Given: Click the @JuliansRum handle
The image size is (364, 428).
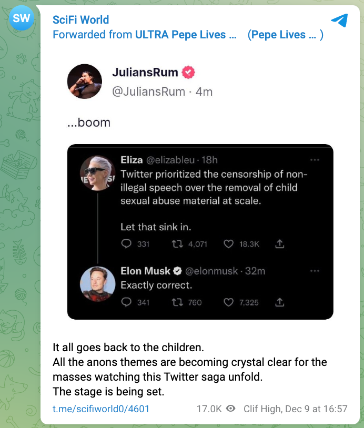Looking at the screenshot, I should coord(149,91).
